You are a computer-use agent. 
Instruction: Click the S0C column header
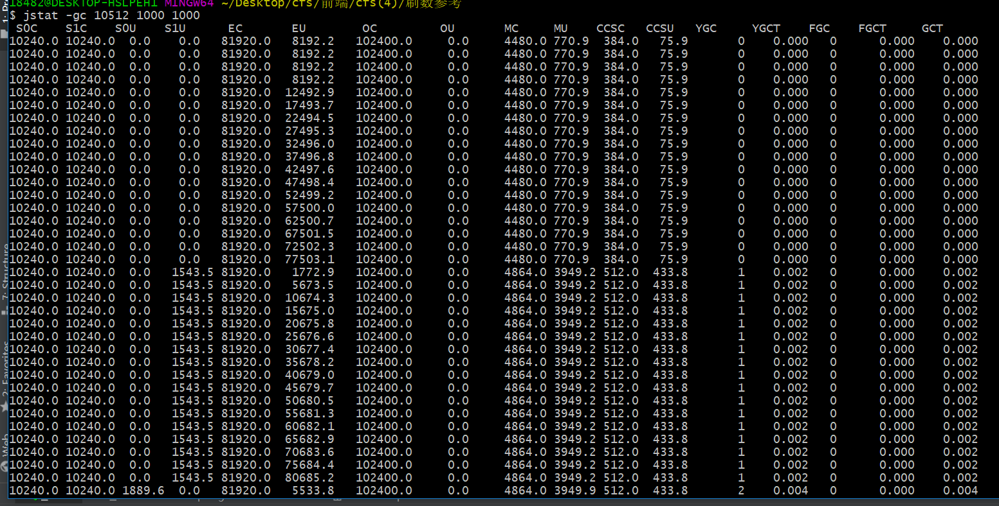point(27,28)
